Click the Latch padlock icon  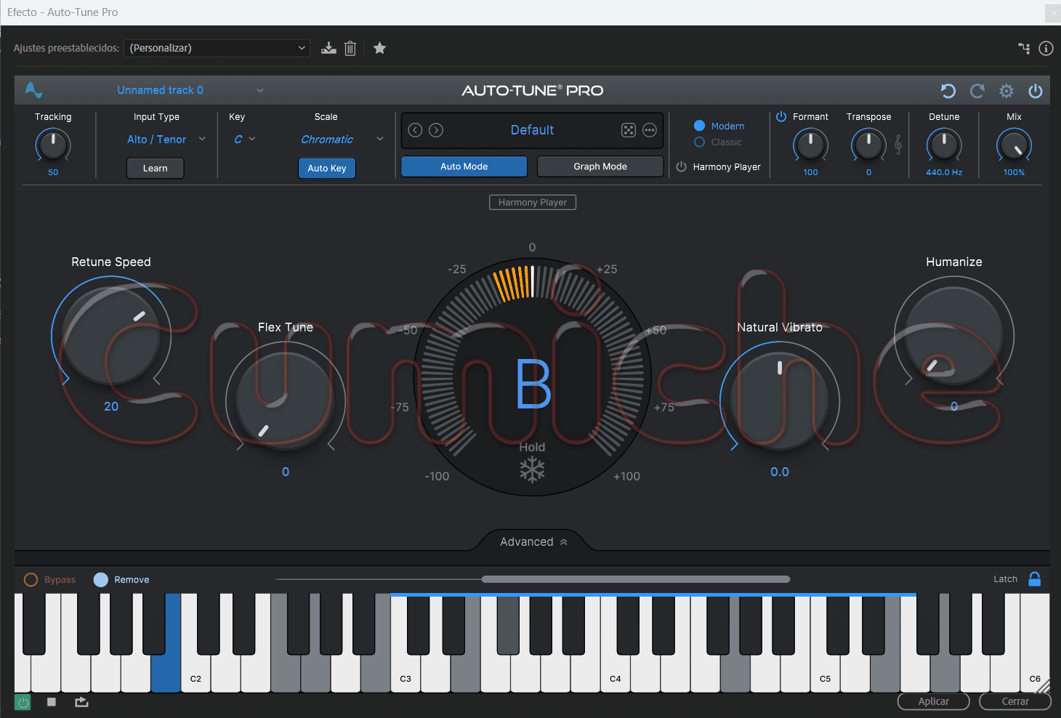[1035, 578]
